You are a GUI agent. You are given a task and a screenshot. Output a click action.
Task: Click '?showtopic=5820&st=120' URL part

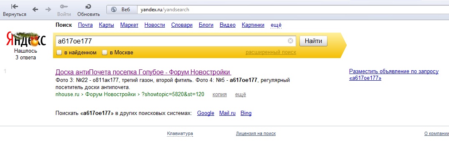click(173, 94)
